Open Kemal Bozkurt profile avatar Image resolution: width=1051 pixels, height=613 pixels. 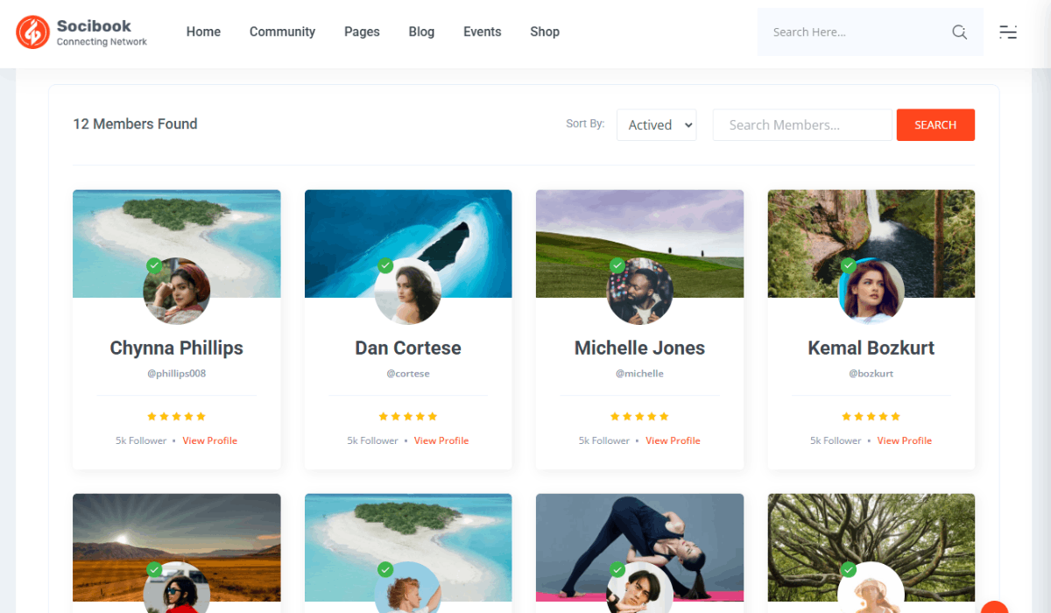871,291
